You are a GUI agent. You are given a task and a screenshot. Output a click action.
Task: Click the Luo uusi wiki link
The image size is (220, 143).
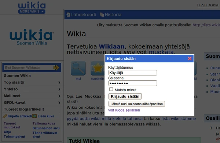tap(208, 5)
